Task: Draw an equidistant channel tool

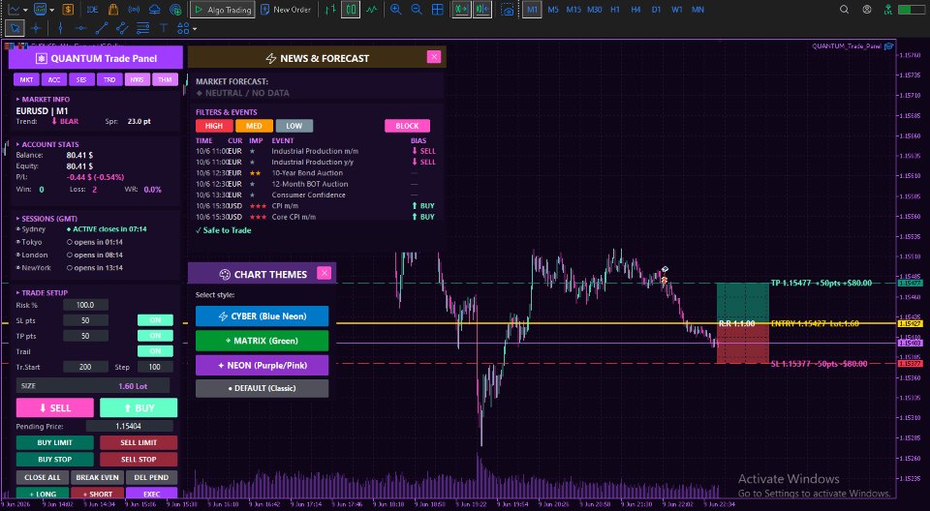Action: [122, 28]
